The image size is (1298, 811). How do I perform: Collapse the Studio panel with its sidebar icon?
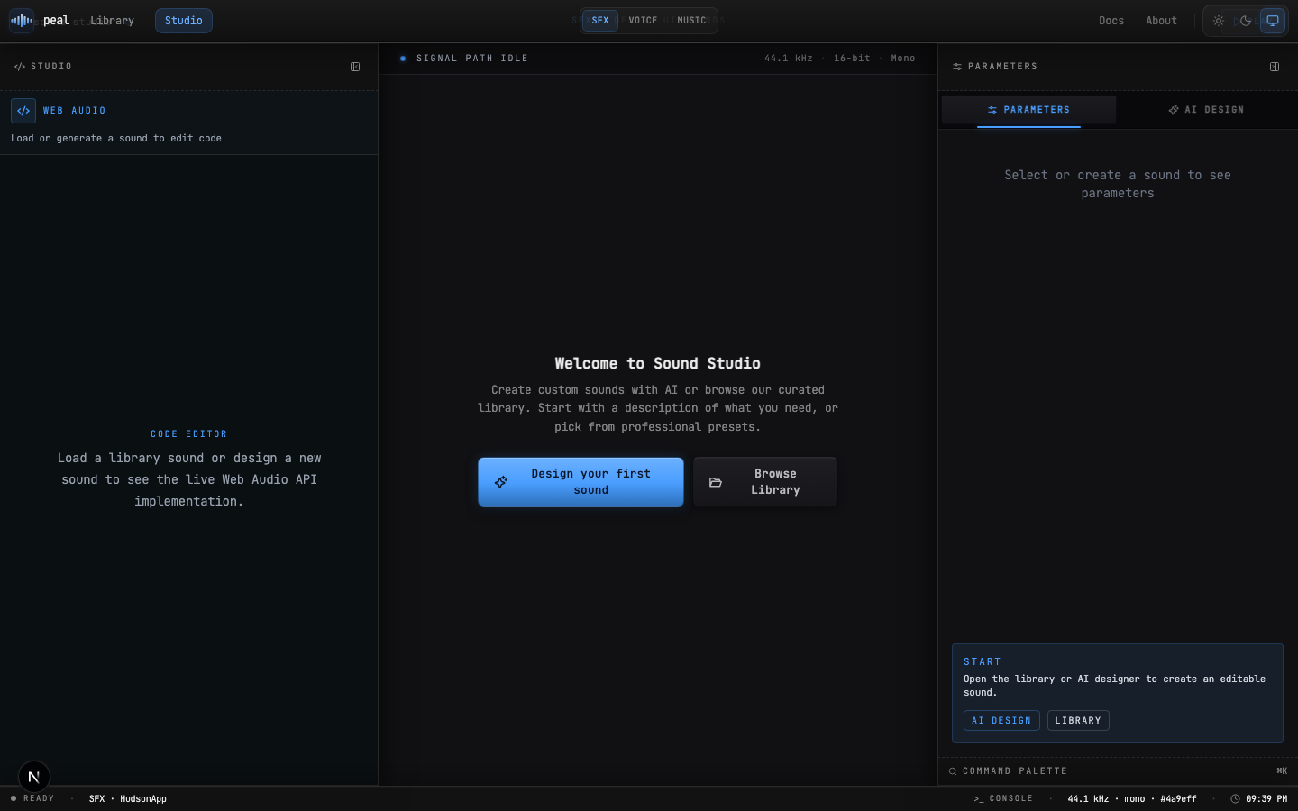355,67
